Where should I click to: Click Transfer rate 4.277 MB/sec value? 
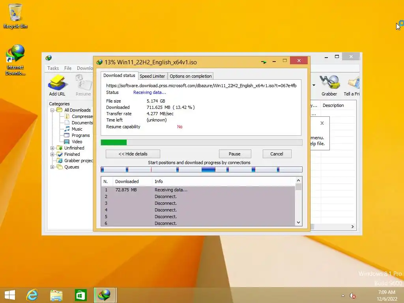(x=160, y=114)
